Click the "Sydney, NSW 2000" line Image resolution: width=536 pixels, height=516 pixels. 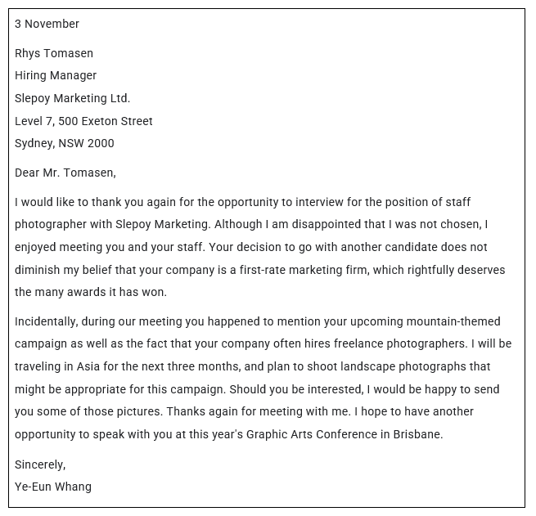[x=65, y=143]
